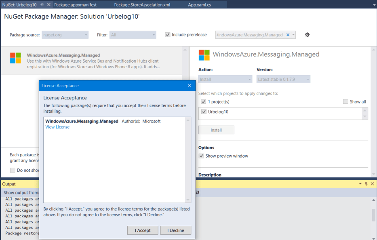Accept the license with I Accept
Image resolution: width=377 pixels, height=240 pixels.
point(142,230)
